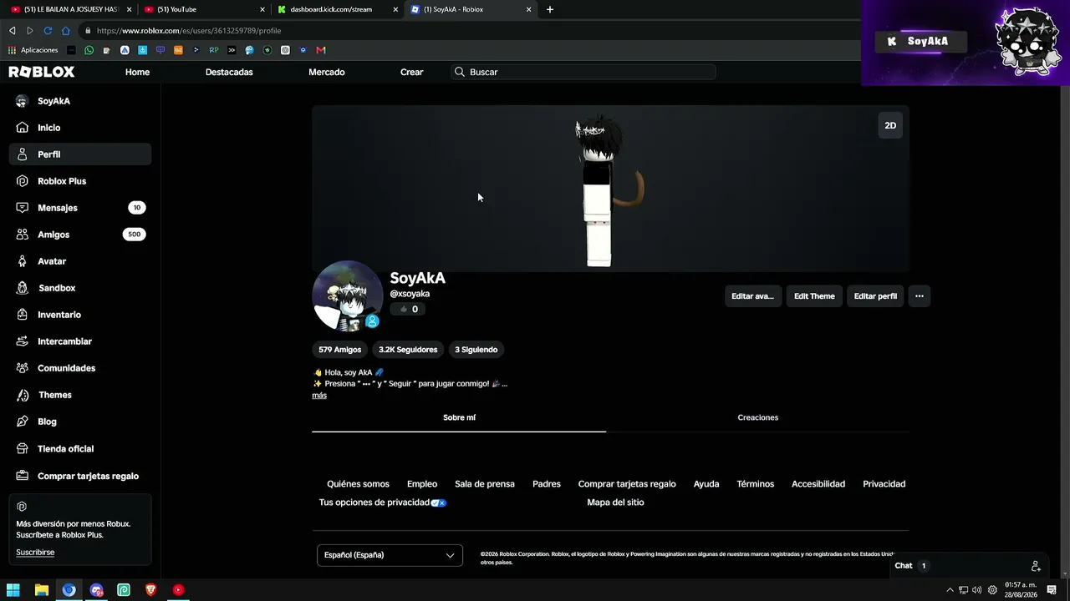
Task: Open File Explorer from the taskbar
Action: click(x=41, y=590)
